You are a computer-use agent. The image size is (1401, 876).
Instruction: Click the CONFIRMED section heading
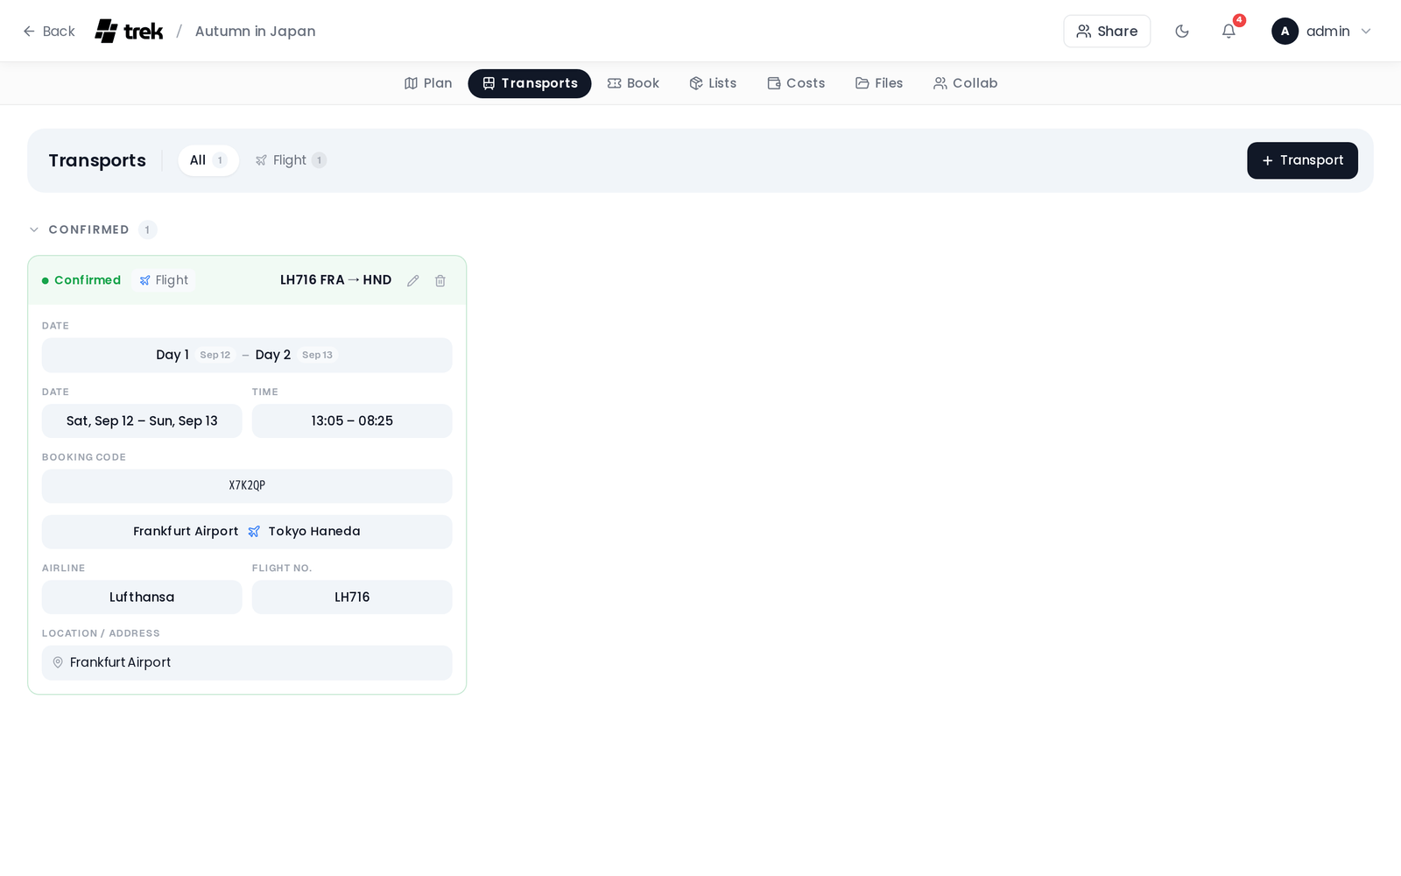tap(88, 230)
